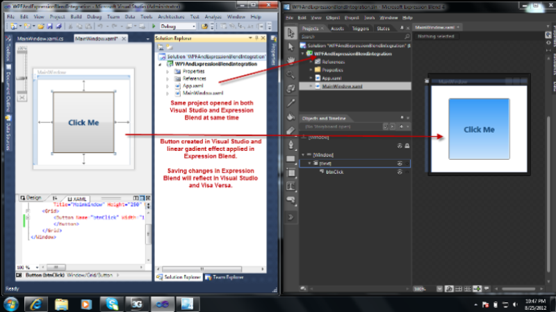This screenshot has width=556, height=312.
Task: Click Save All icon in Visual Studio toolbar
Action: (x=58, y=26)
